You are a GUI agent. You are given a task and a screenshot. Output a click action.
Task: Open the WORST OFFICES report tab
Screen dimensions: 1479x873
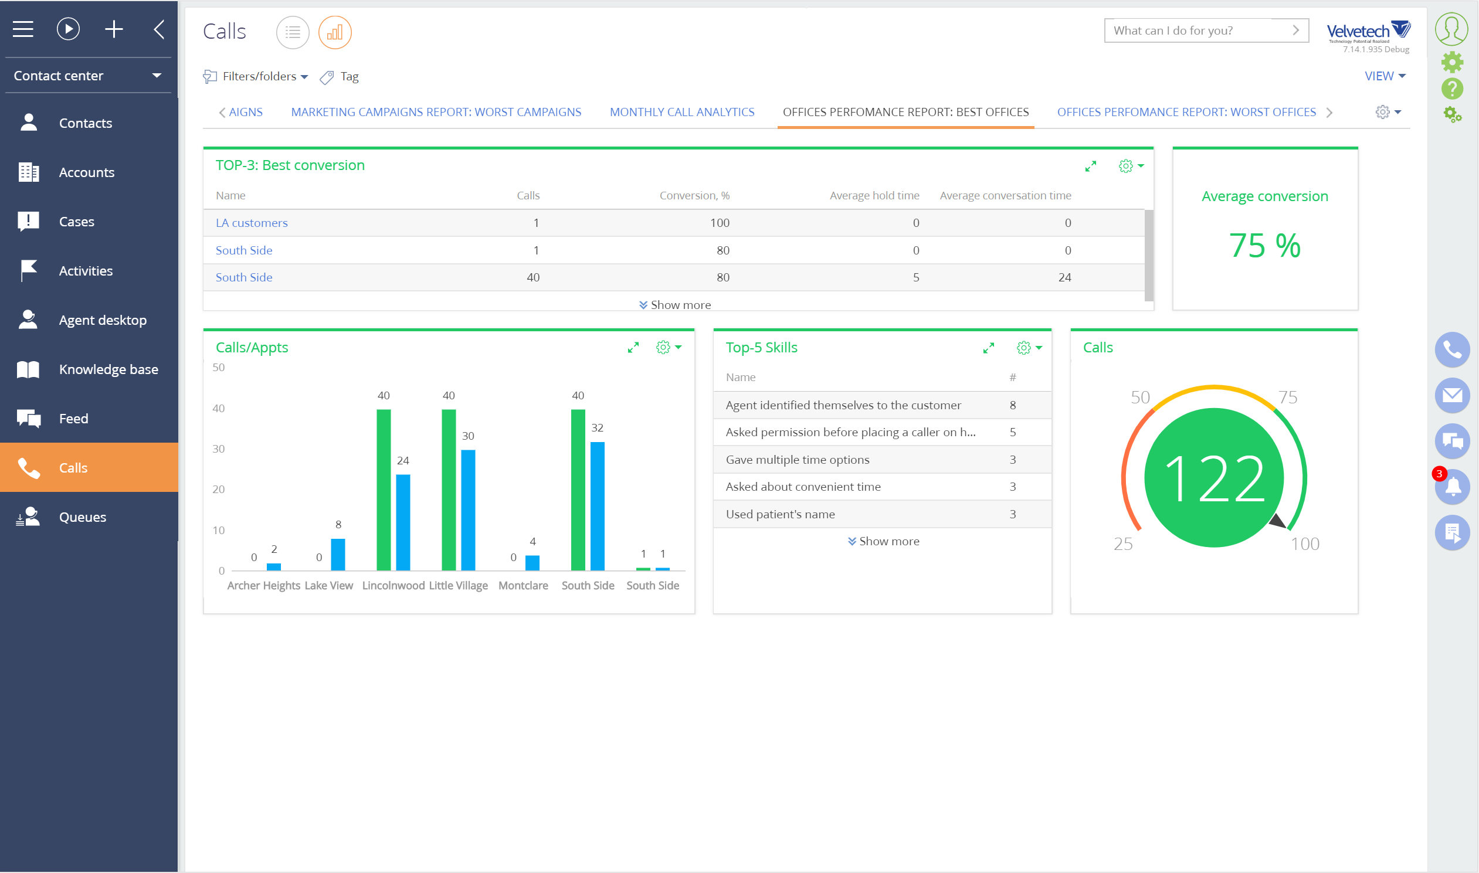[1186, 112]
